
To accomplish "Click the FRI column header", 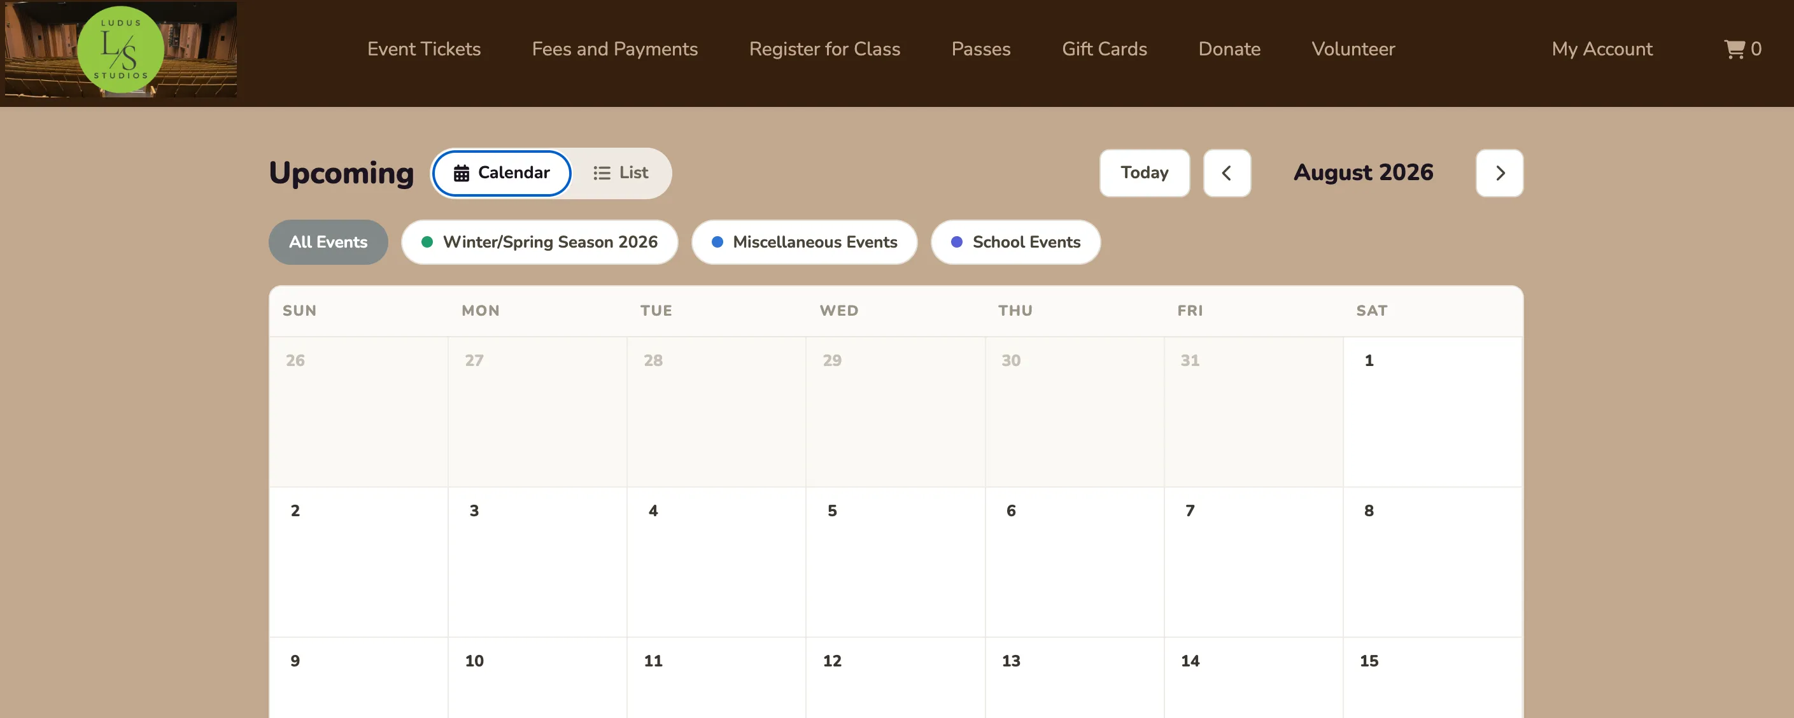I will (x=1190, y=311).
